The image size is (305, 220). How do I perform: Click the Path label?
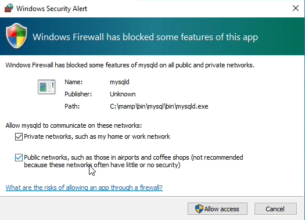point(72,106)
